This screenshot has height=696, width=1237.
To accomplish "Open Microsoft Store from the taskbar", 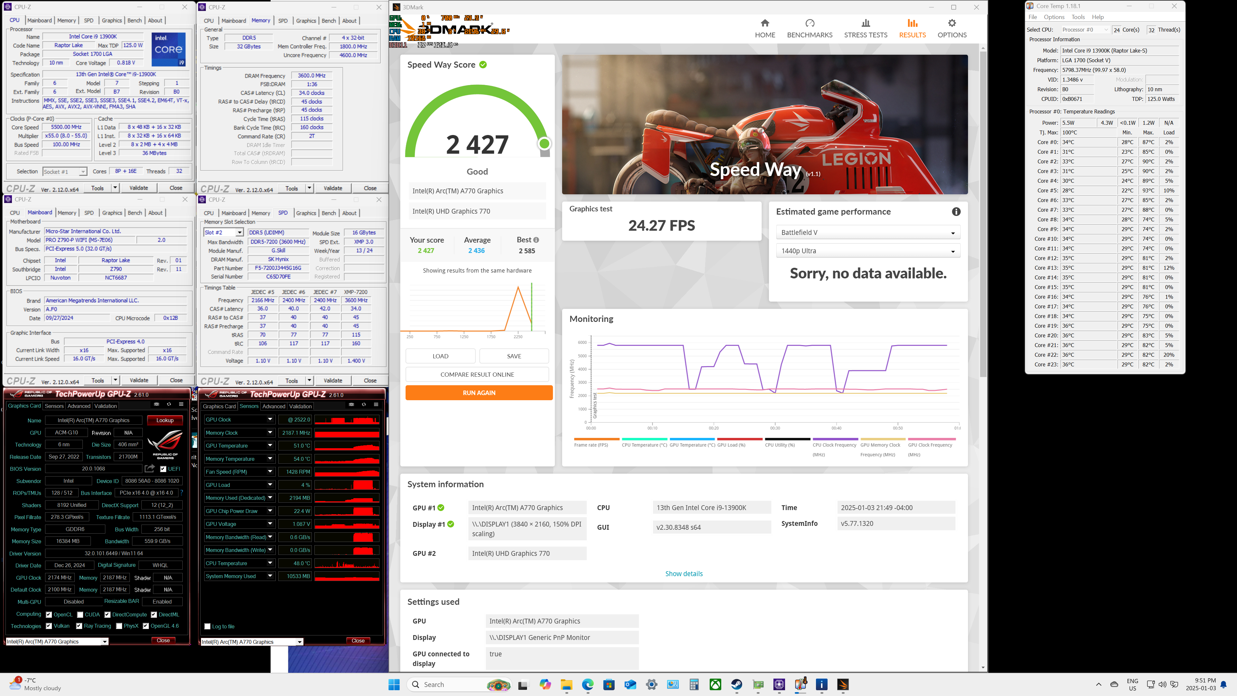I will (609, 684).
